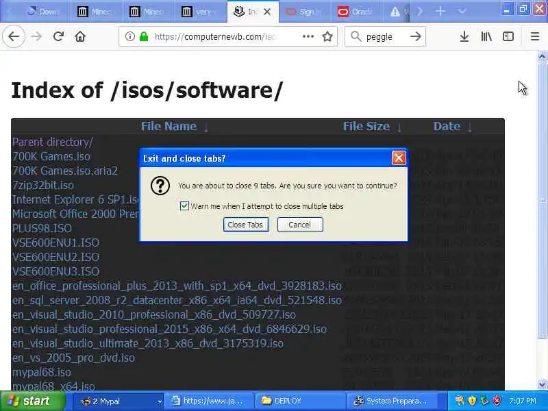Sort by Date column

point(447,126)
